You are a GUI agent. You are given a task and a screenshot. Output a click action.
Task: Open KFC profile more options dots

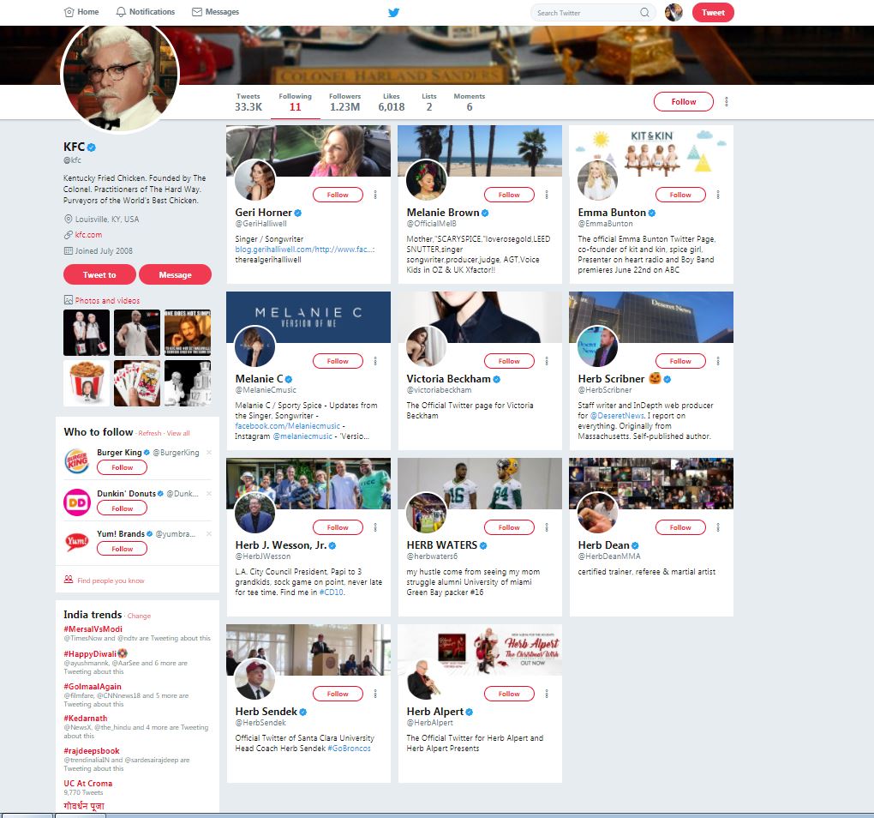[x=727, y=101]
